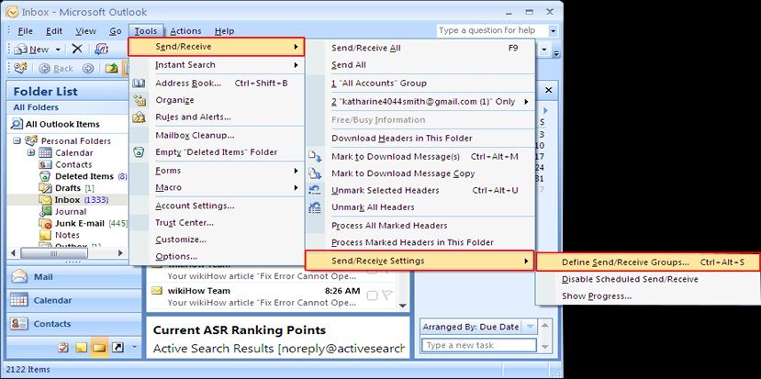Click the Mark to Download Message(s) icon

(x=315, y=156)
